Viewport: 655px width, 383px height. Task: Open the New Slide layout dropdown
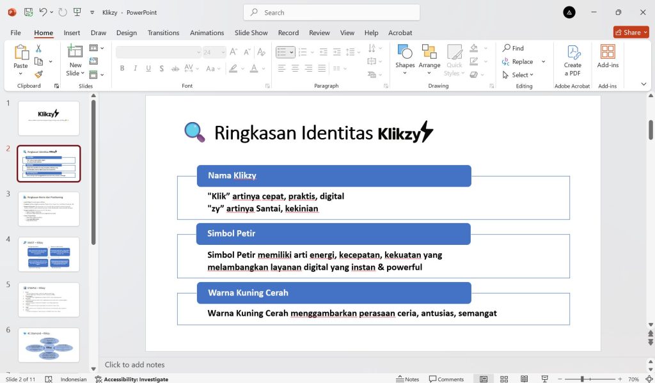coord(84,74)
